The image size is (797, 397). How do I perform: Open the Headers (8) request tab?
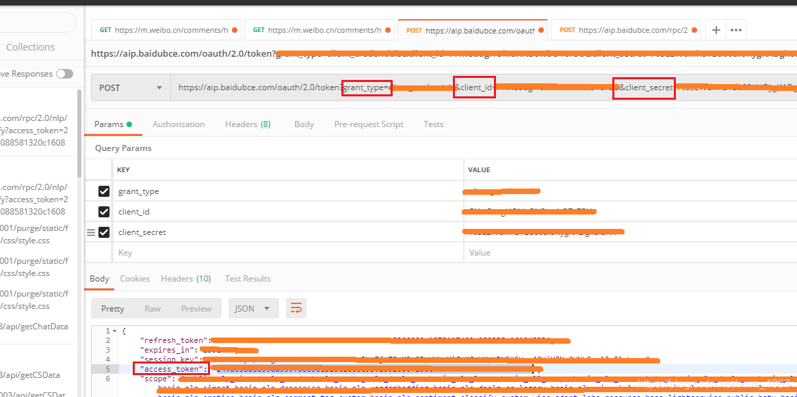coord(248,124)
